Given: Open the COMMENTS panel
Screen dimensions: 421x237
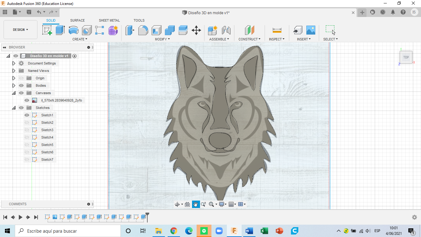Looking at the screenshot, I should click(x=18, y=204).
